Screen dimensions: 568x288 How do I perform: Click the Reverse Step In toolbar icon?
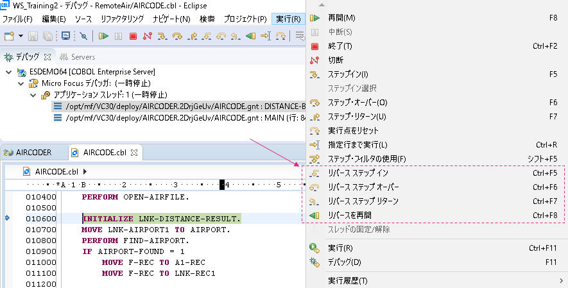(x=207, y=36)
